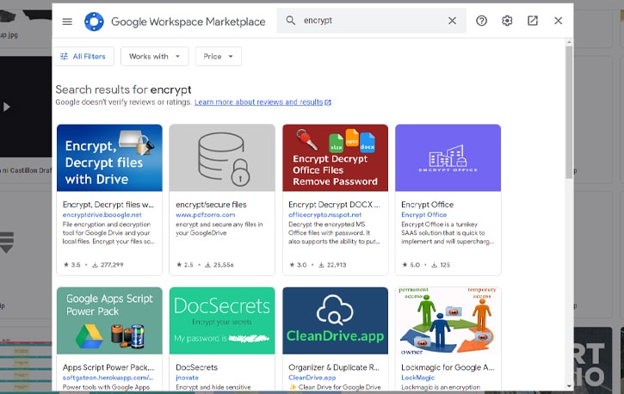Click the 22,913 download count
The height and width of the screenshot is (394, 624).
[332, 265]
